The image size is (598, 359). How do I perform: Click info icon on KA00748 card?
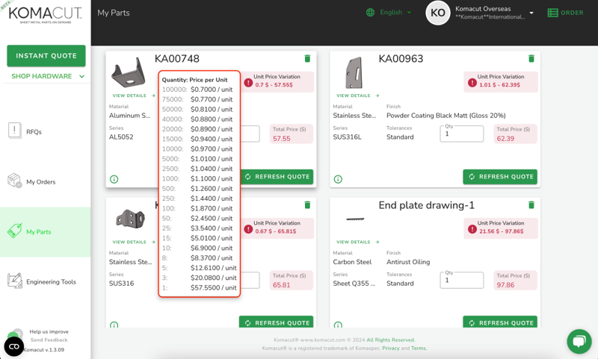pos(114,179)
